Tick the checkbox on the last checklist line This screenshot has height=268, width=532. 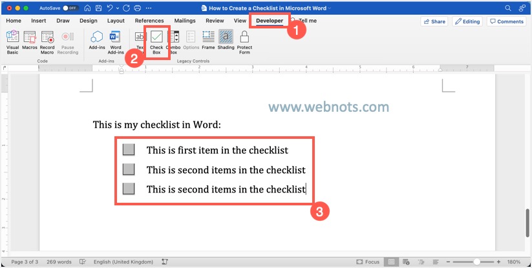pyautogui.click(x=129, y=189)
